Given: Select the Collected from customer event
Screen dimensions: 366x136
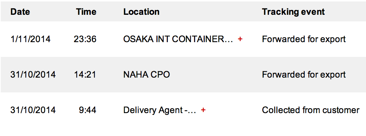Looking at the screenshot, I should coord(311,110).
